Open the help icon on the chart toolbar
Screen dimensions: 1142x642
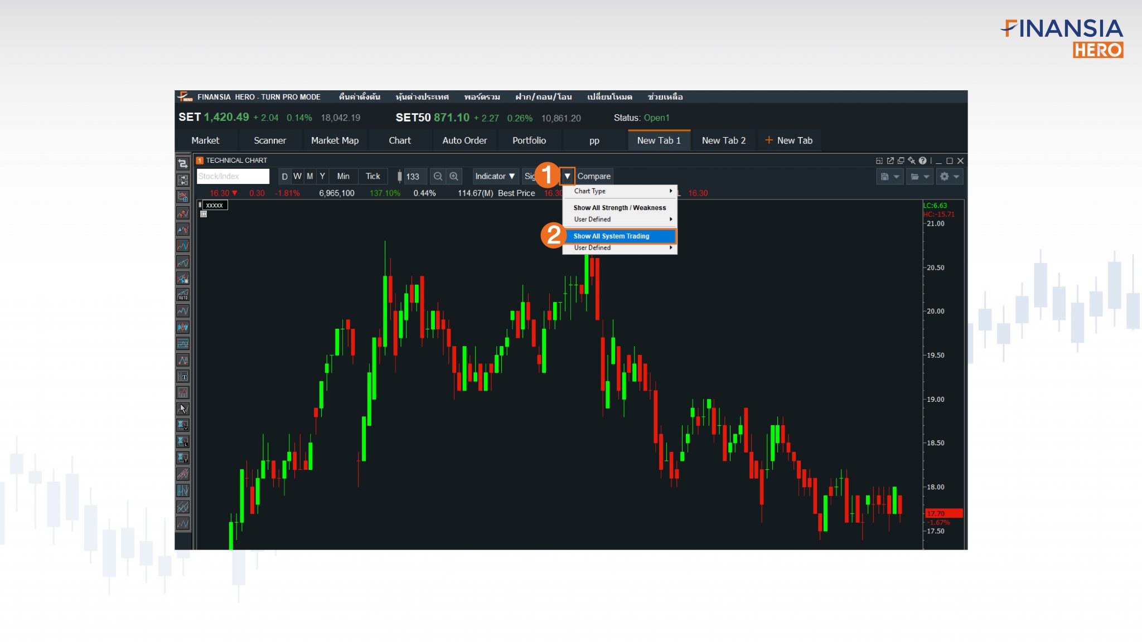922,160
